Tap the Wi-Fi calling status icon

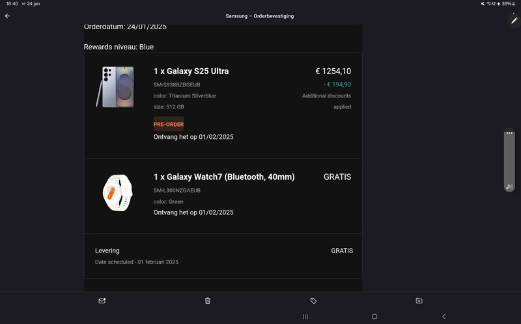pos(494,4)
